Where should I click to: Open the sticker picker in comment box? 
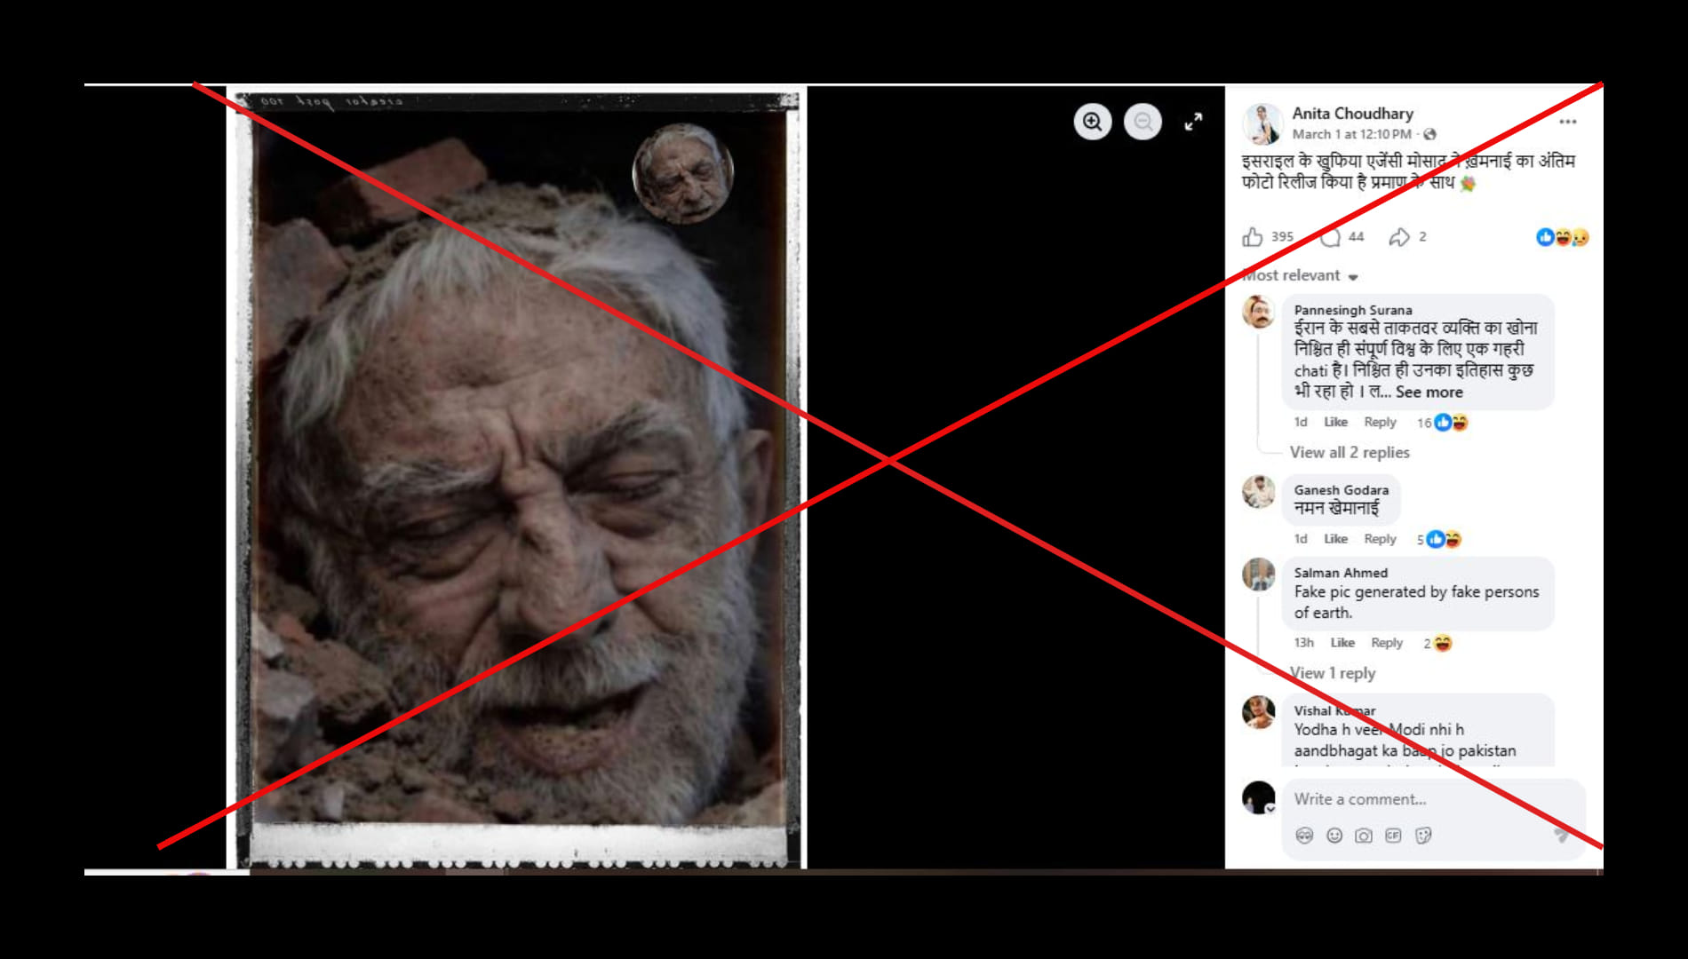[x=1423, y=836]
